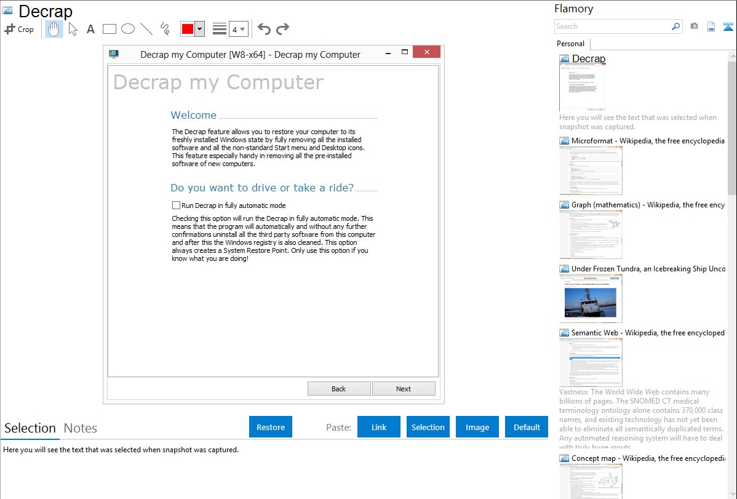
Task: Click the Graph (mathematics) title text
Action: pos(648,205)
